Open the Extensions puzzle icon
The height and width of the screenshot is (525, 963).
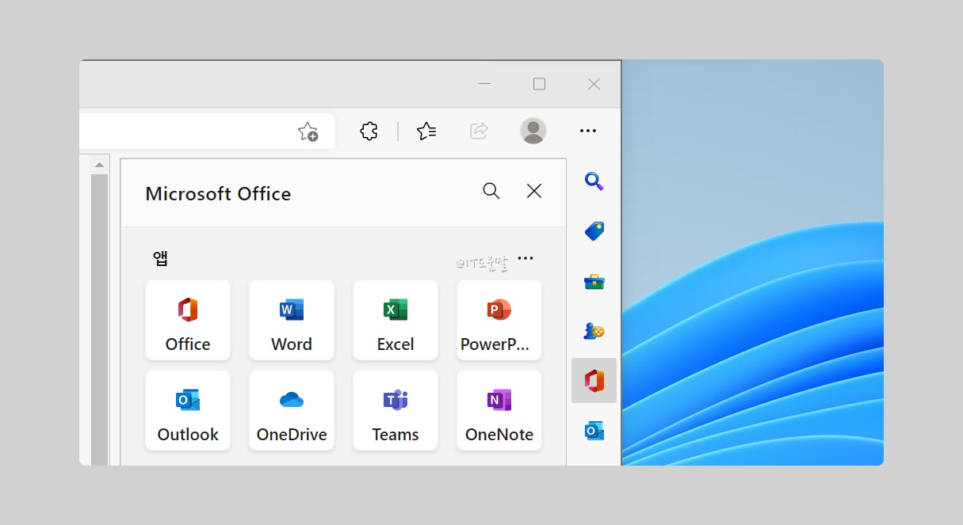click(369, 131)
